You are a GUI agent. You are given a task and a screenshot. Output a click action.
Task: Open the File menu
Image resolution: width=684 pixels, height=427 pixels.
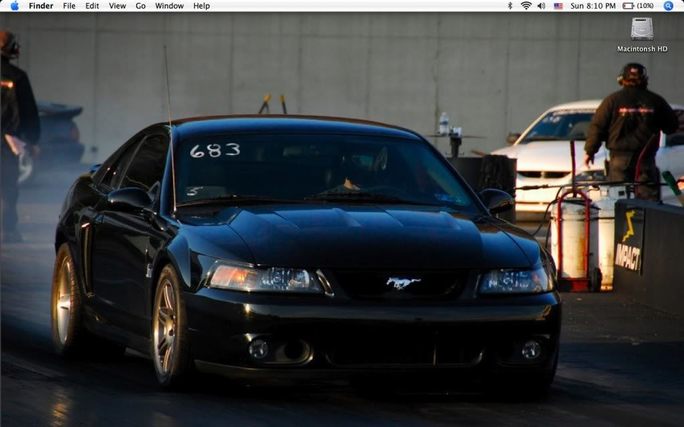(x=69, y=5)
